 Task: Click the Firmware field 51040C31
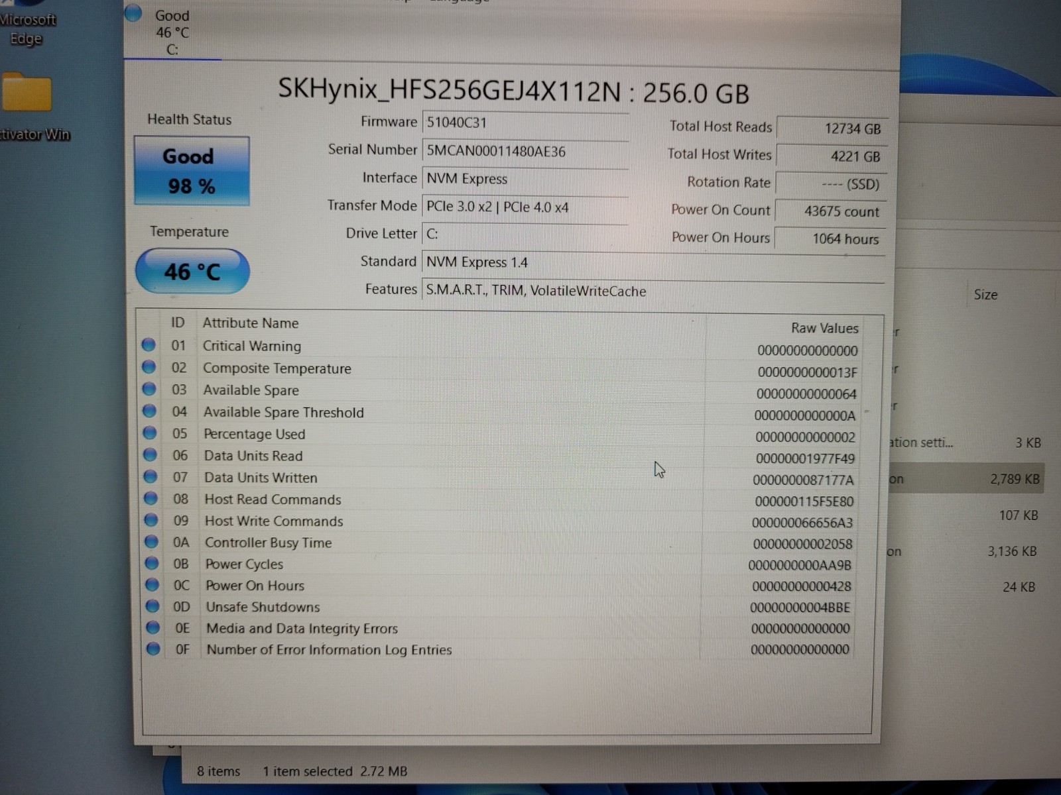pos(525,123)
